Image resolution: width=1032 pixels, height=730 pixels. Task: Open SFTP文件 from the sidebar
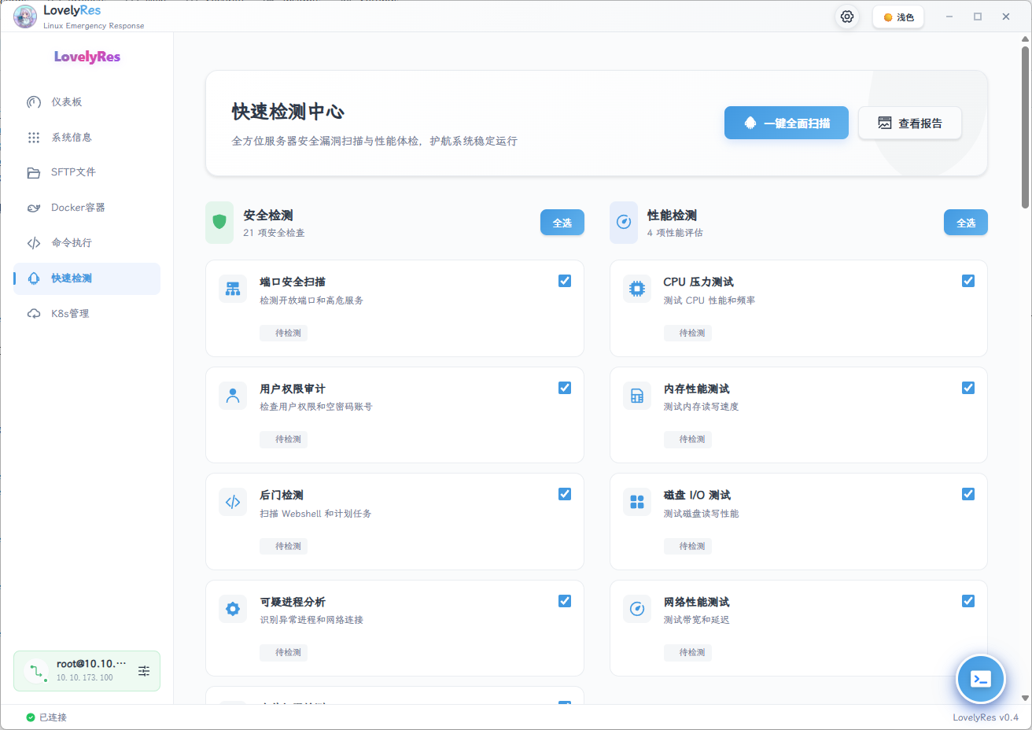tap(87, 172)
